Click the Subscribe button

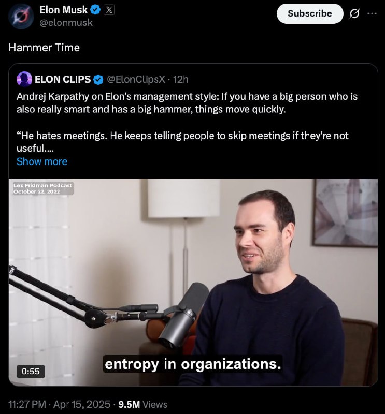[310, 13]
